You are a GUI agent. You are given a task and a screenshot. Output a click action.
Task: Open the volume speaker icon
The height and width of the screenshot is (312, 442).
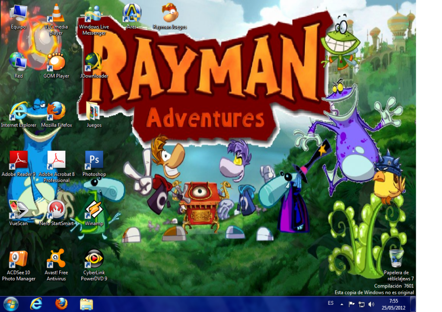(x=371, y=304)
